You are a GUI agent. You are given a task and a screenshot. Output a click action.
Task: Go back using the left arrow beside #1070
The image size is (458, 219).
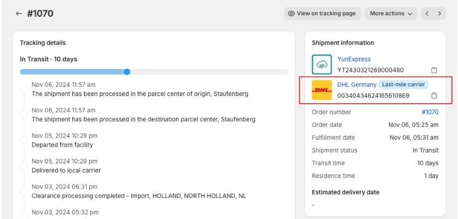coord(19,13)
